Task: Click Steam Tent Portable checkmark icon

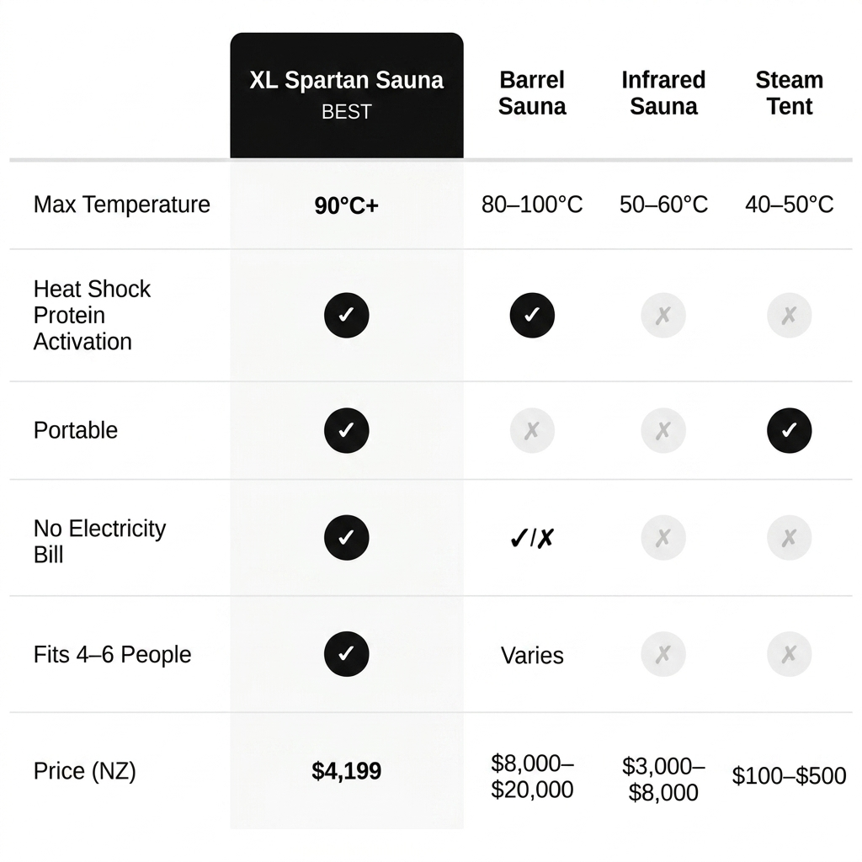Action: click(x=789, y=430)
